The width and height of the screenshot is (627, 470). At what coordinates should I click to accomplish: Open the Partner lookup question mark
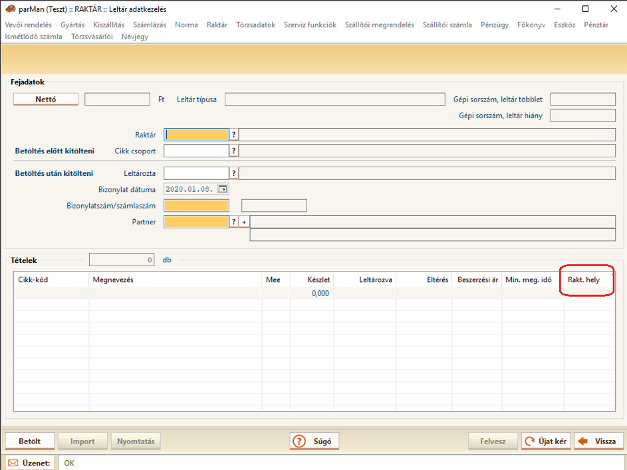(234, 222)
